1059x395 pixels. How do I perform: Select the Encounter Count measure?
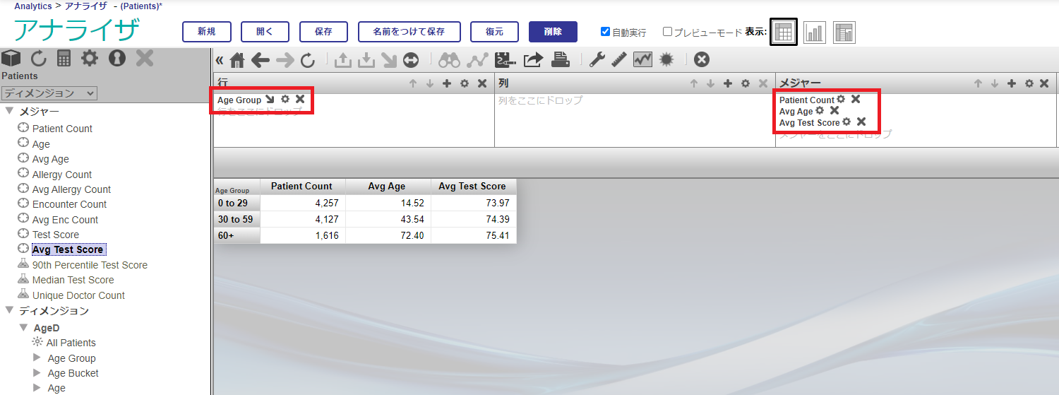click(69, 204)
